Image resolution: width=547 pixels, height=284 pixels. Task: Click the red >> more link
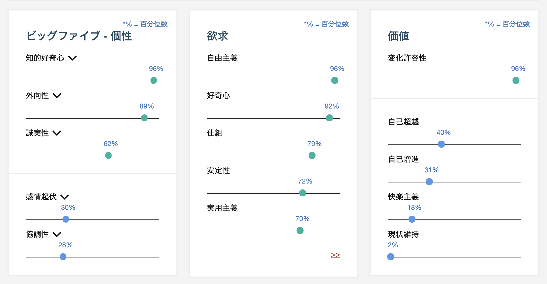(335, 255)
